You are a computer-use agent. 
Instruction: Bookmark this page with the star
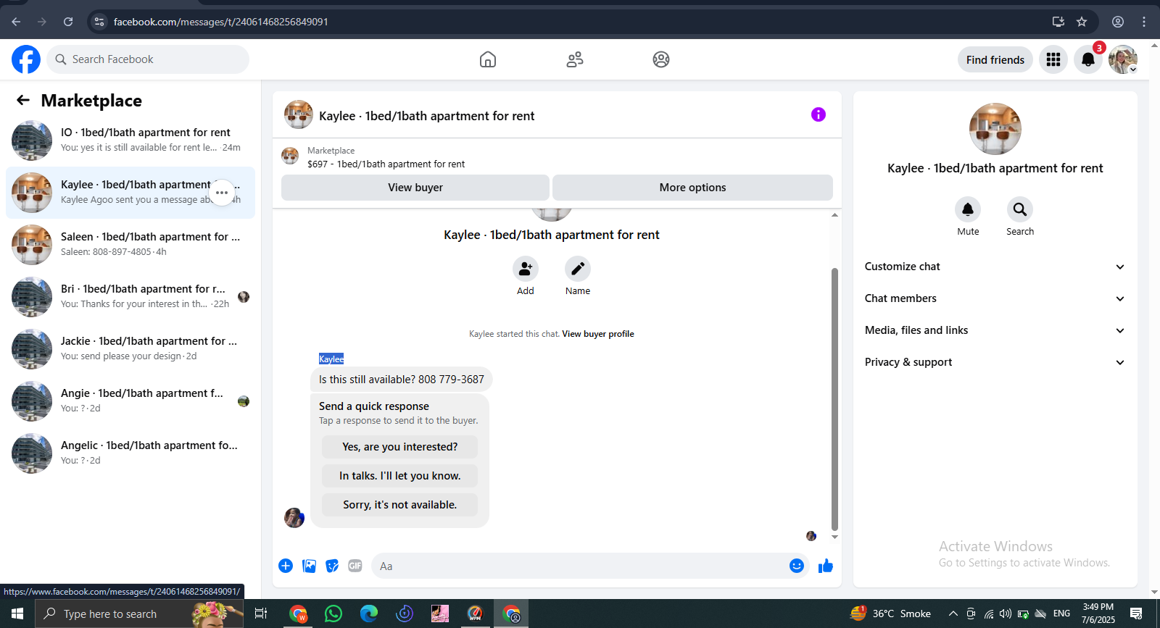click(1082, 22)
